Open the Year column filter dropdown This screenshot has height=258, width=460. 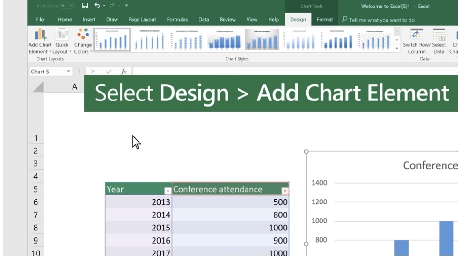pyautogui.click(x=168, y=191)
